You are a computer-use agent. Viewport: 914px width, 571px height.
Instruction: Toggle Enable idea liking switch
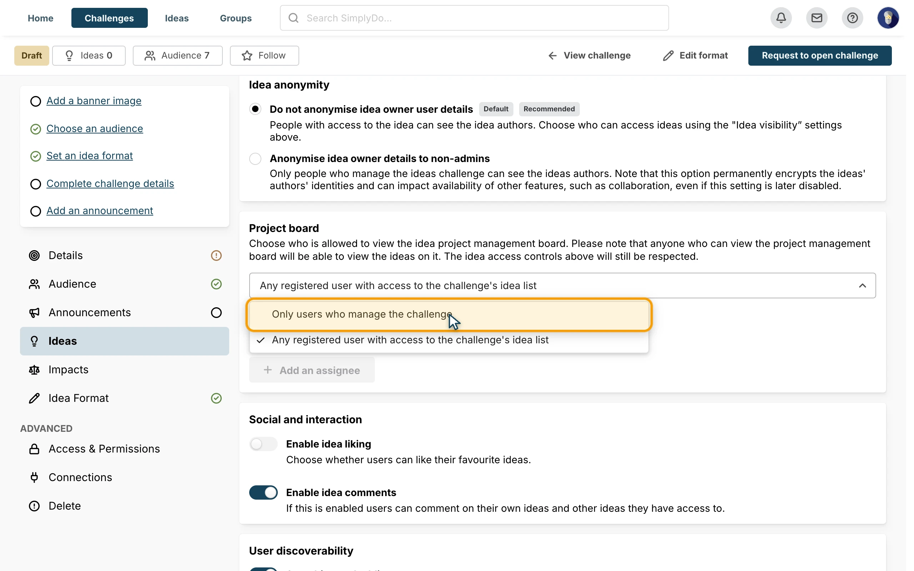(x=263, y=444)
